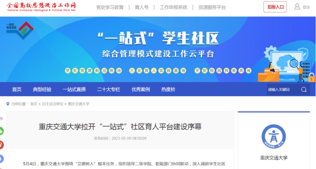
Task: Open the 二十大专栏 section
Action: (109, 89)
